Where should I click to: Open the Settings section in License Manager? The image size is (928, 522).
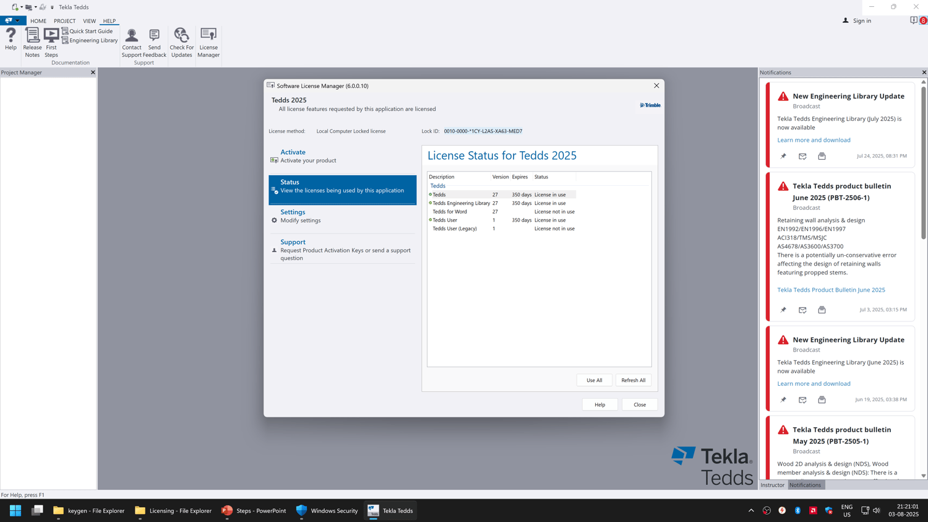click(342, 216)
